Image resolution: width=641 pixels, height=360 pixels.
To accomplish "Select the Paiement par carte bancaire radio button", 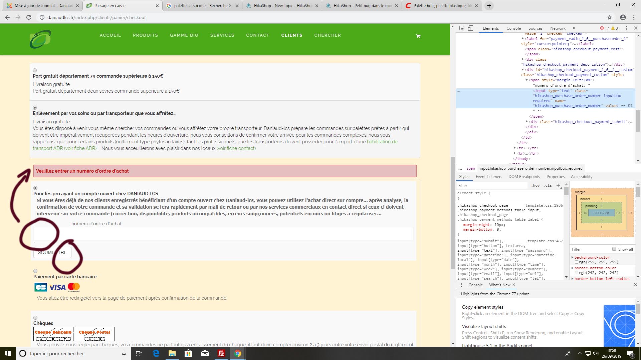I will pyautogui.click(x=35, y=271).
